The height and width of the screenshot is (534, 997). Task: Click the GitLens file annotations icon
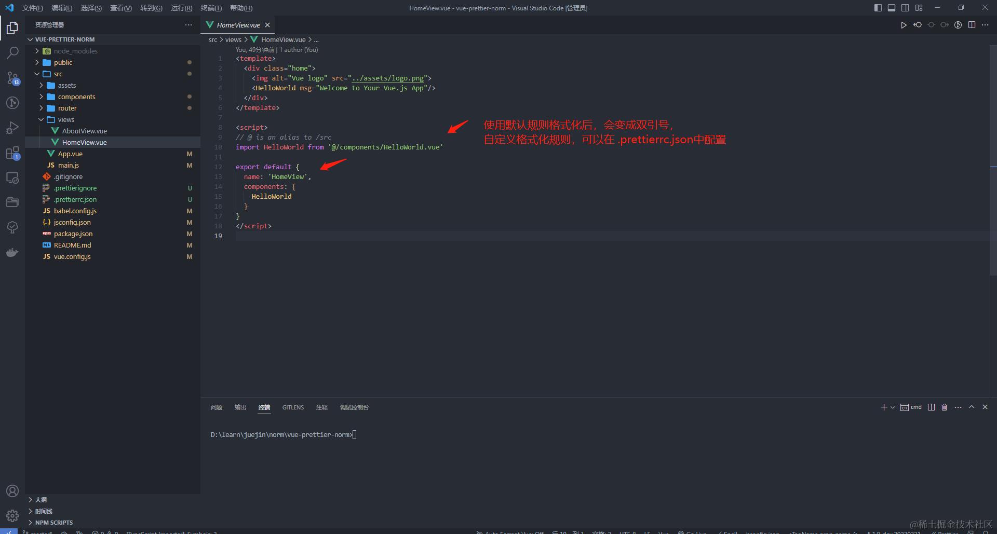(x=958, y=25)
